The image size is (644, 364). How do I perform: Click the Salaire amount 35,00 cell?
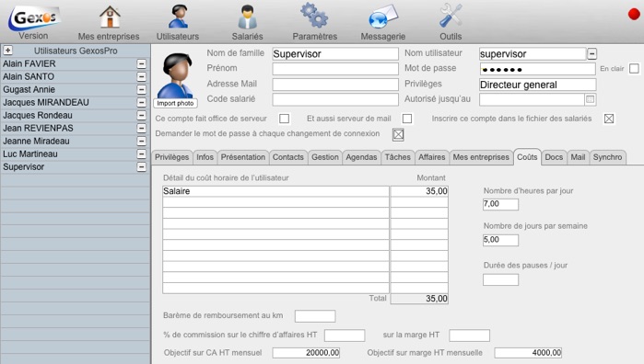(419, 191)
